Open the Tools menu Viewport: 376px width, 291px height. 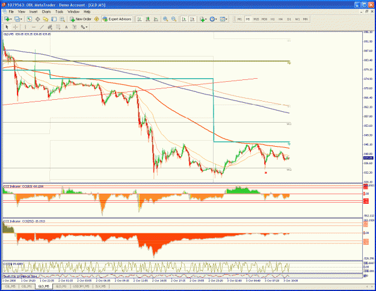click(x=59, y=11)
